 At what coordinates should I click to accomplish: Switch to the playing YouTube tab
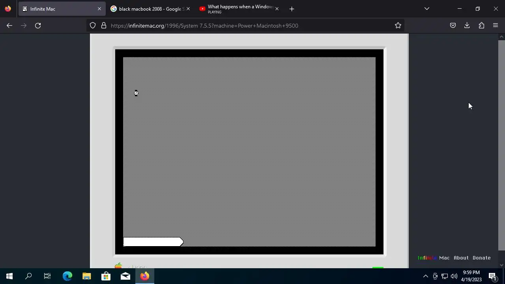tap(239, 9)
